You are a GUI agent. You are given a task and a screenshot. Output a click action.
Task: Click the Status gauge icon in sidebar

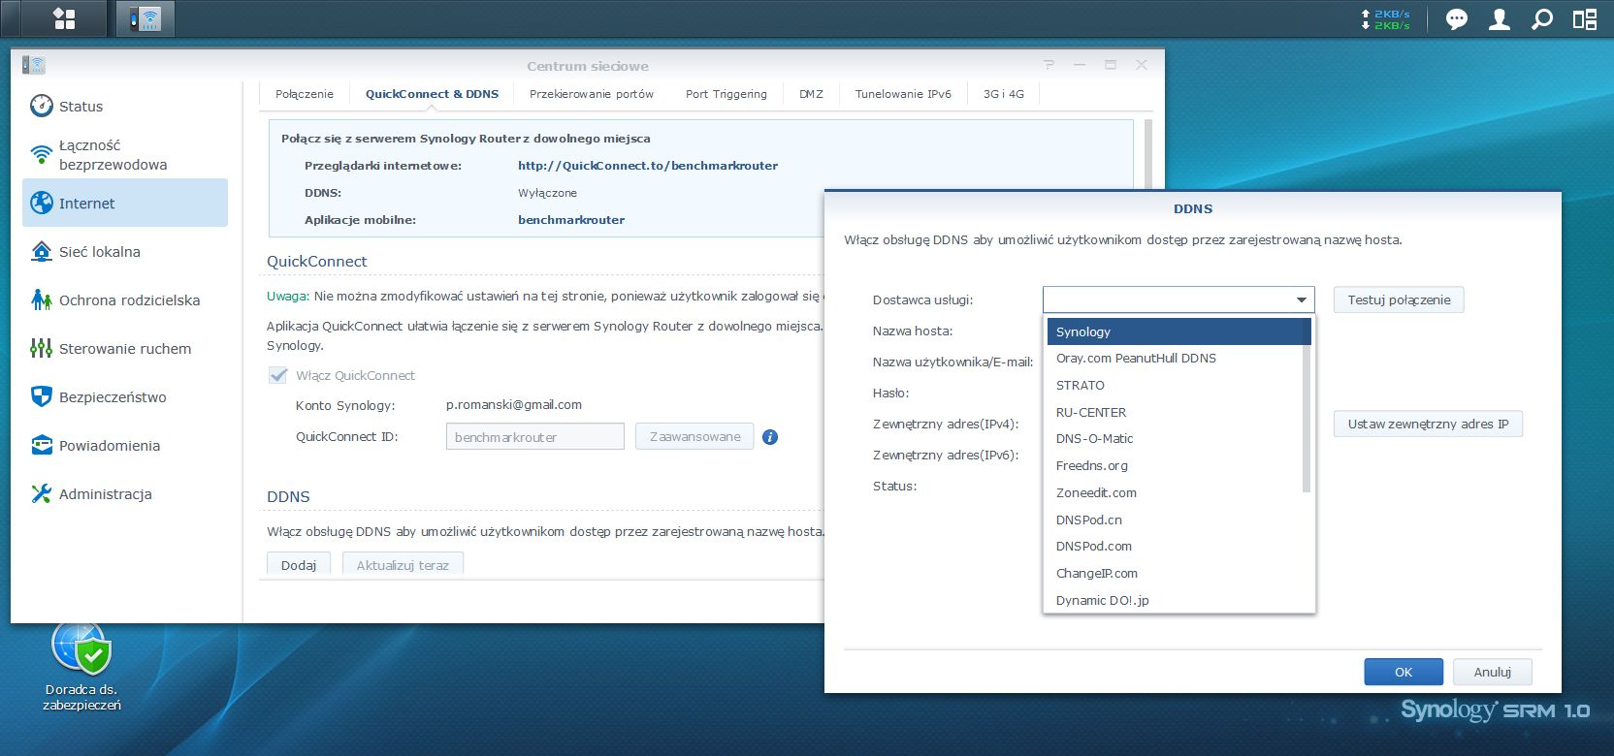(x=42, y=106)
